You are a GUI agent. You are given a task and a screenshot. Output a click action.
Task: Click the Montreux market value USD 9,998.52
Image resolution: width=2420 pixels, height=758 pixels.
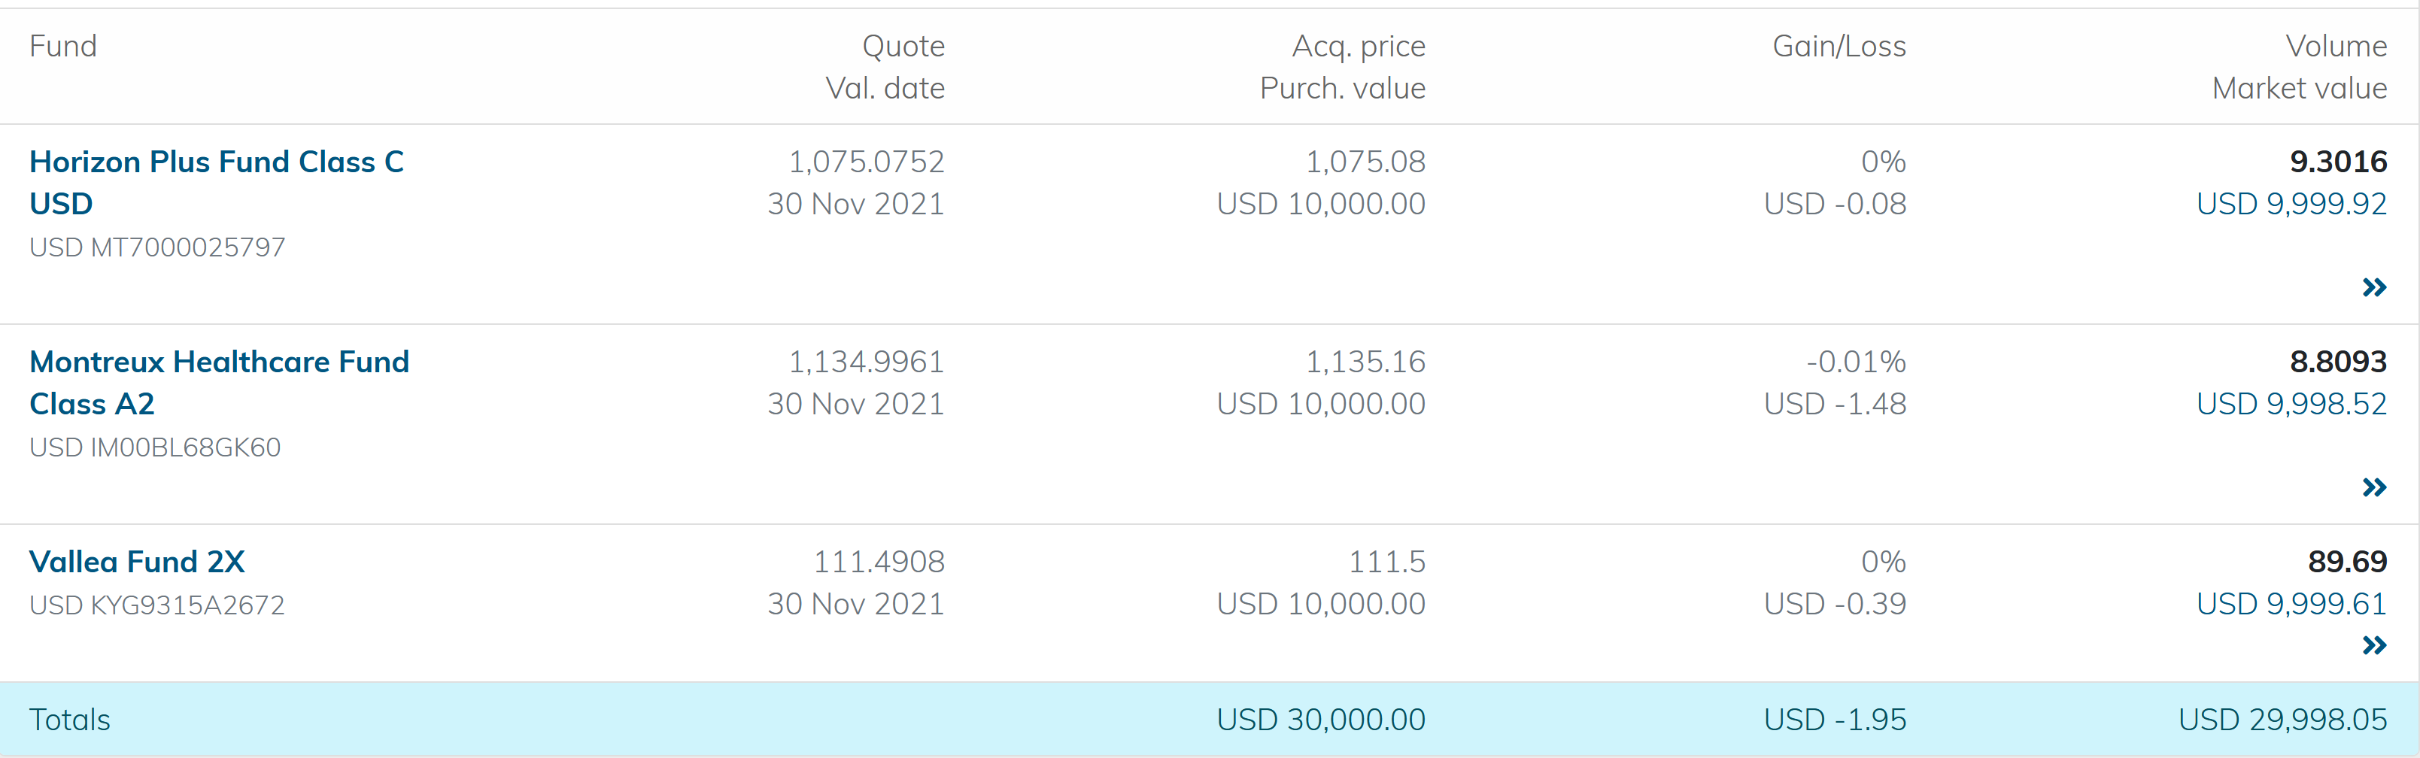(x=2291, y=404)
